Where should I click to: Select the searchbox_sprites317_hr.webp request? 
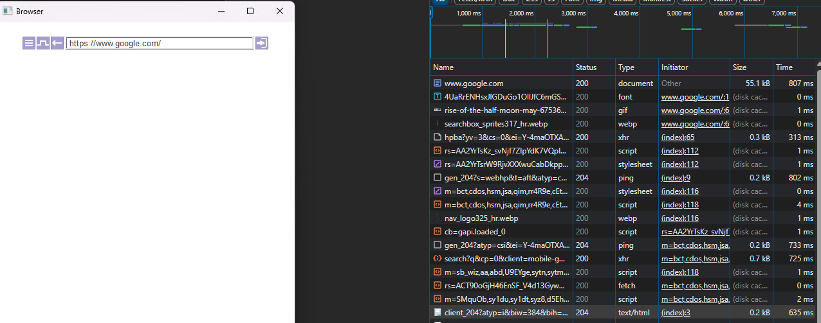[624, 124]
